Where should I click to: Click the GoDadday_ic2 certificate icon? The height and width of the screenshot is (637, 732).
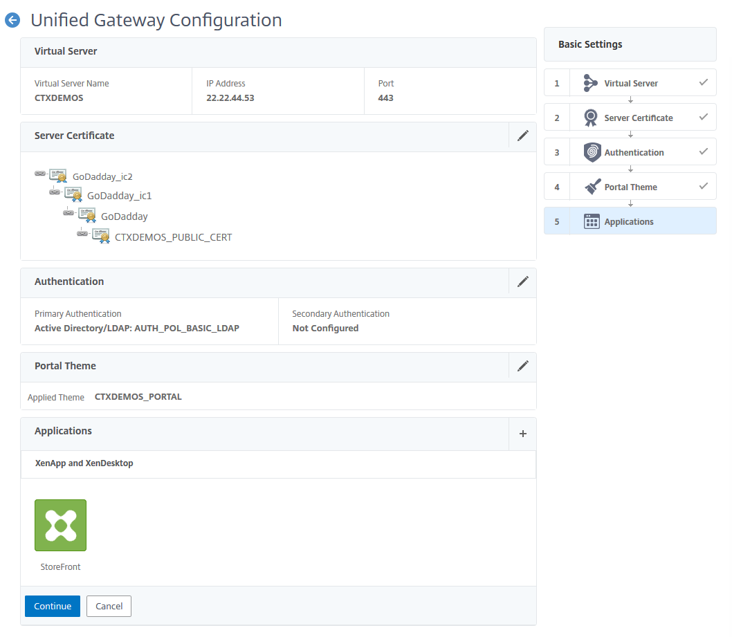click(x=58, y=176)
